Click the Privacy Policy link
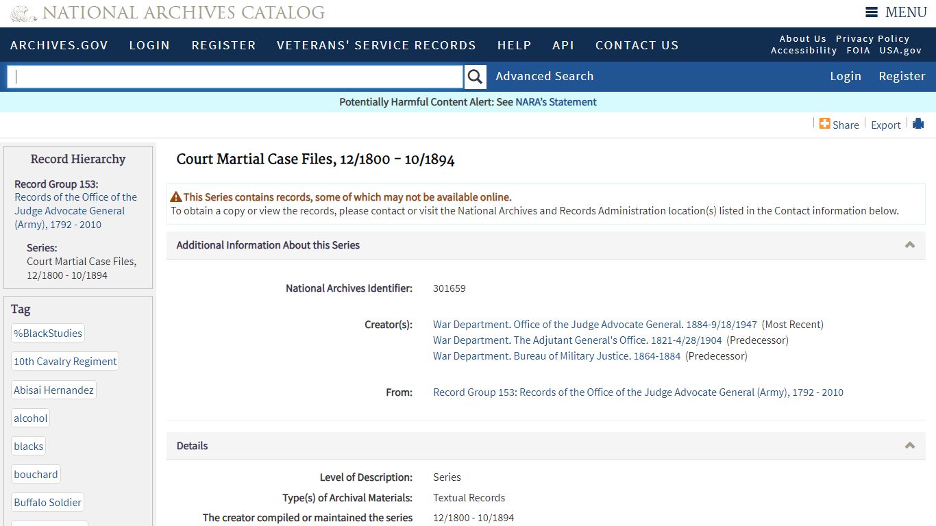The width and height of the screenshot is (936, 526). coord(872,39)
